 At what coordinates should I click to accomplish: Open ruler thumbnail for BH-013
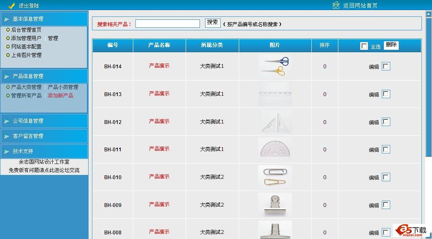point(275,94)
